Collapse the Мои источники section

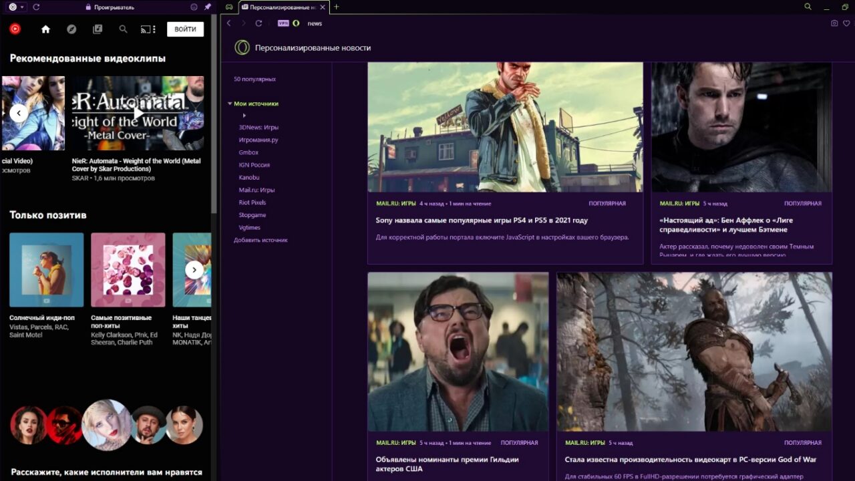point(230,104)
